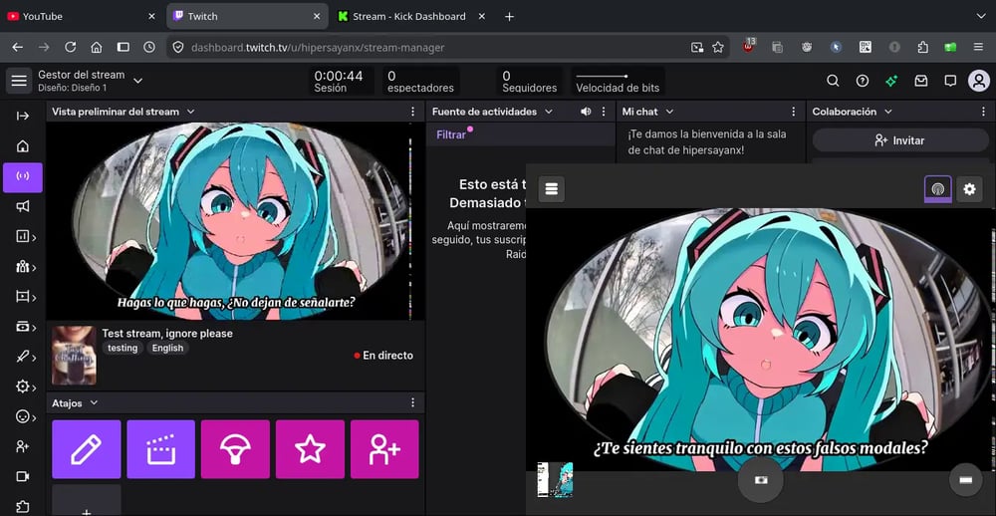Open the Twitch inbox icon
Viewport: 996px width, 516px height.
click(921, 81)
